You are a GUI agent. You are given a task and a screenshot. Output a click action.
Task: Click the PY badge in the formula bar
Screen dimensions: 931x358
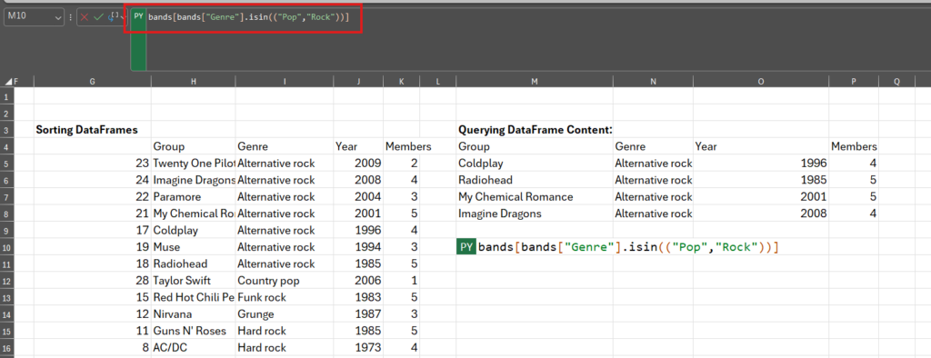tap(138, 16)
